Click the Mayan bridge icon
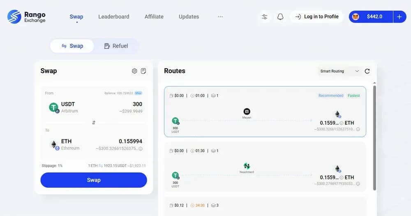 pos(247,111)
